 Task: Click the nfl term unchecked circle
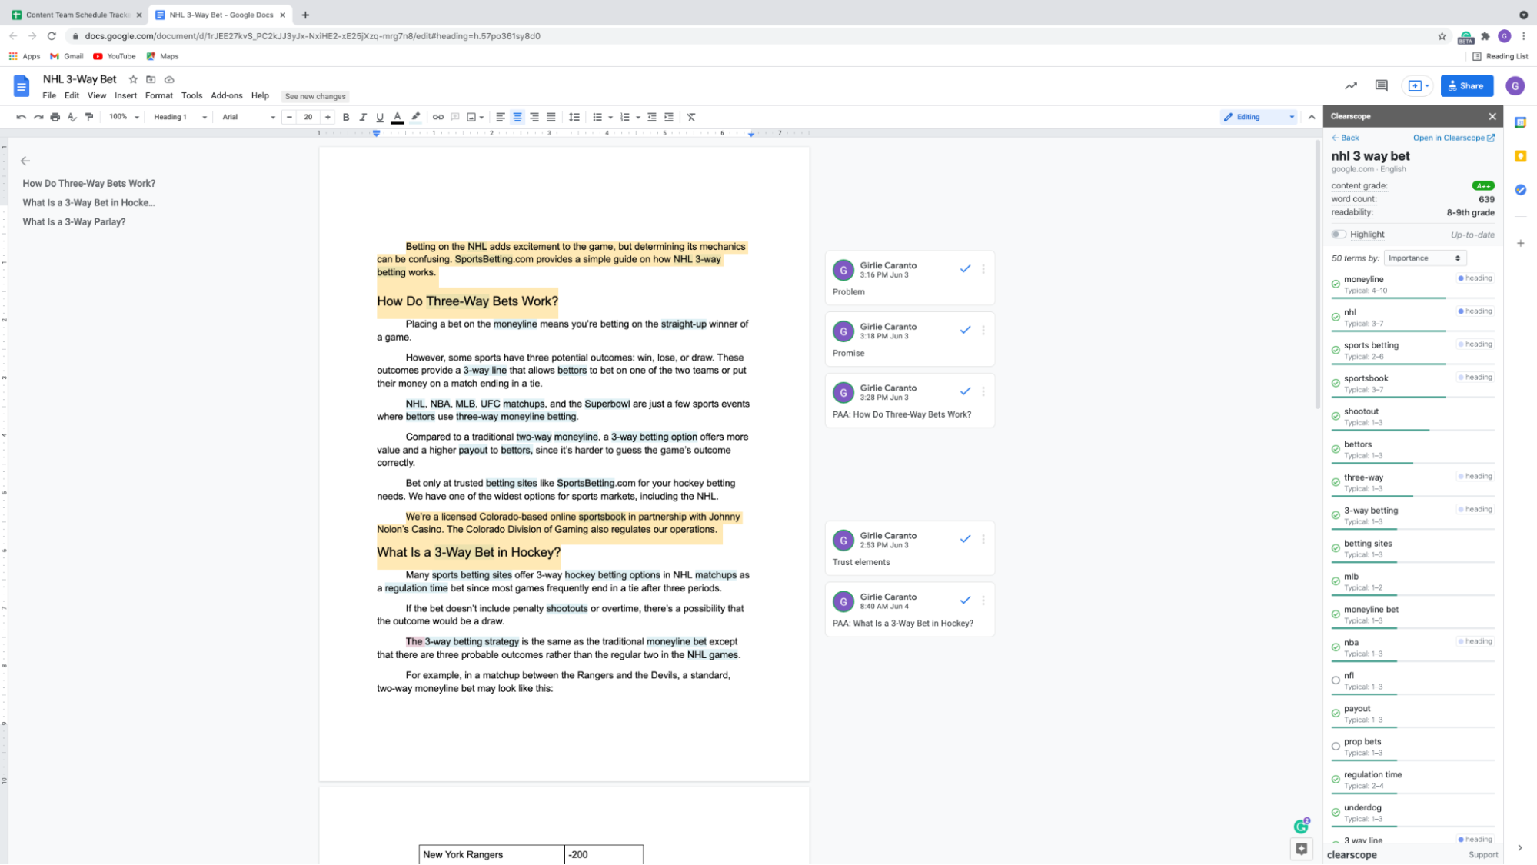tap(1336, 680)
